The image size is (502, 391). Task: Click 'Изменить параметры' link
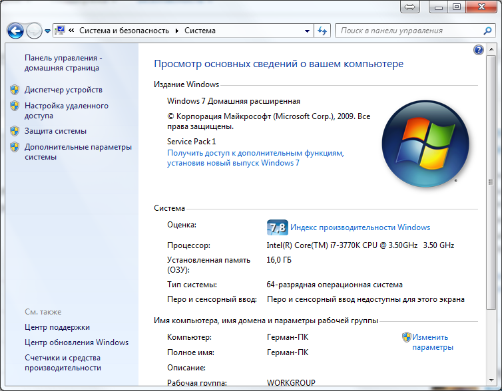point(432,342)
